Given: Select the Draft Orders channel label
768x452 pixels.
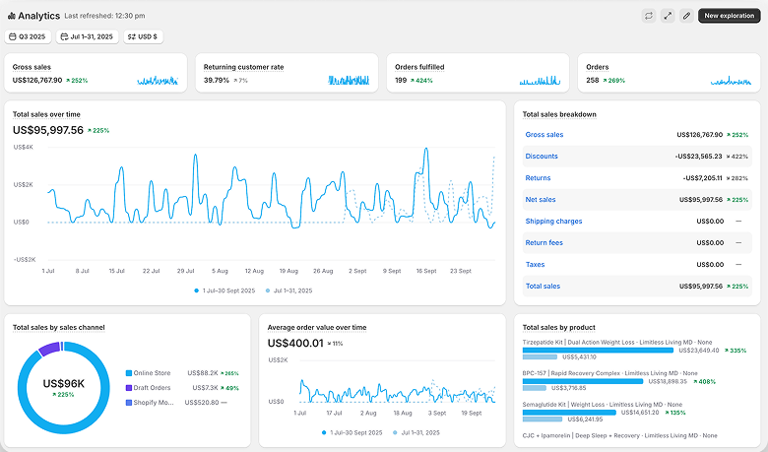Looking at the screenshot, I should (152, 388).
